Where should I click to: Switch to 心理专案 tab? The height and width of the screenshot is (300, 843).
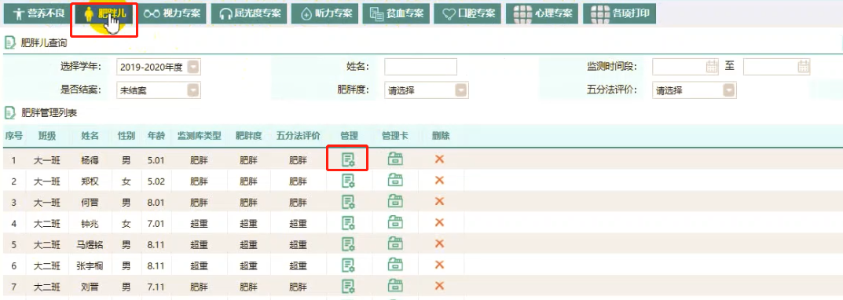542,14
